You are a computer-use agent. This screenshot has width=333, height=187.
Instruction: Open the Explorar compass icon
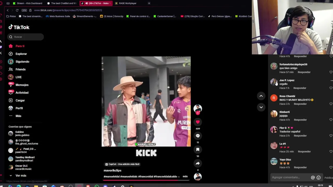point(11,54)
